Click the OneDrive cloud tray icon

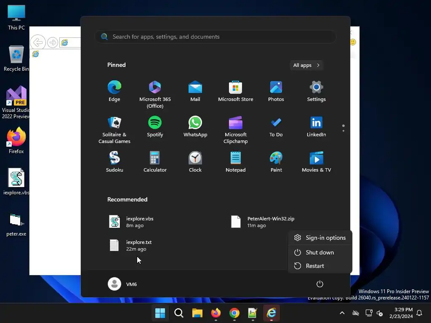click(356, 313)
